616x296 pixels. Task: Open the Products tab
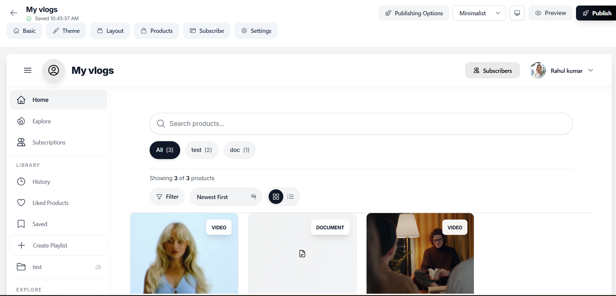click(156, 31)
